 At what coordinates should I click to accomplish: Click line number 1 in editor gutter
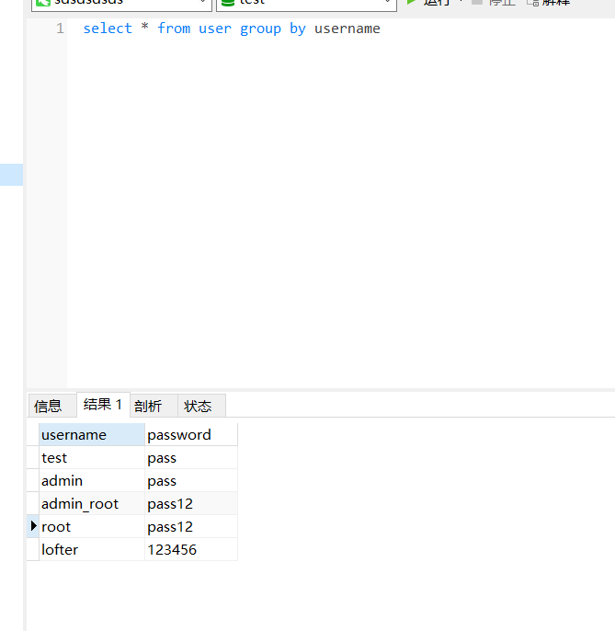[x=60, y=29]
